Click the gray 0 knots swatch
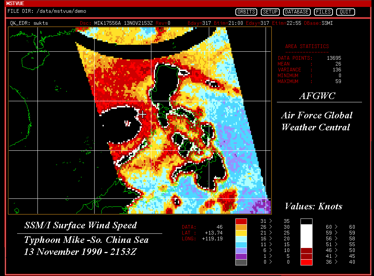This screenshot has width=374, height=276. tap(241, 262)
